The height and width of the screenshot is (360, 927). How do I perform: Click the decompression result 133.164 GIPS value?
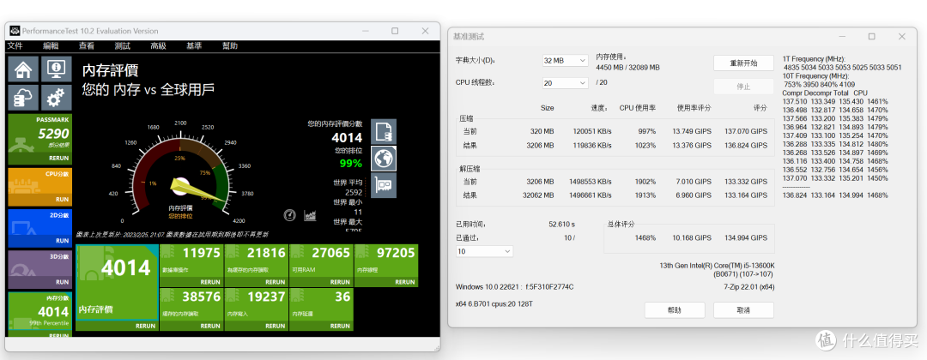746,195
